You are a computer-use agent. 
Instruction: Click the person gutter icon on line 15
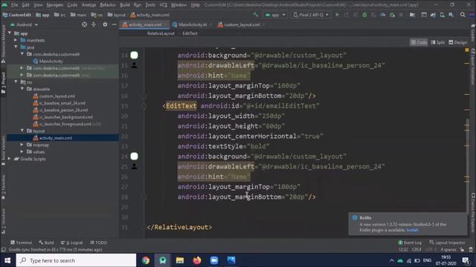134,65
